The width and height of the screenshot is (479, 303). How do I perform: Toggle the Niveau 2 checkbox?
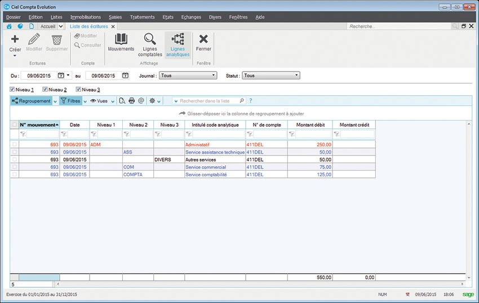coord(45,90)
